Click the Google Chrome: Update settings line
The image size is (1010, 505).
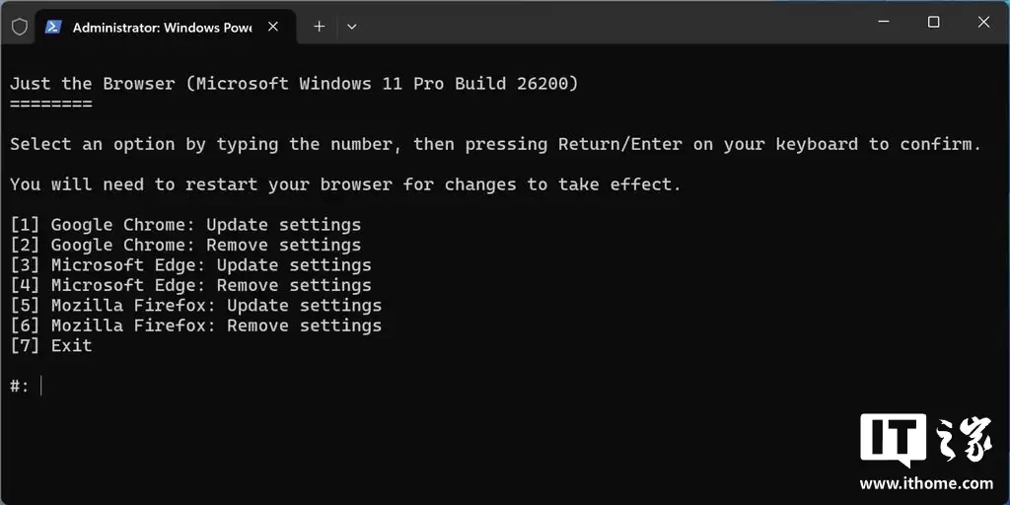185,225
